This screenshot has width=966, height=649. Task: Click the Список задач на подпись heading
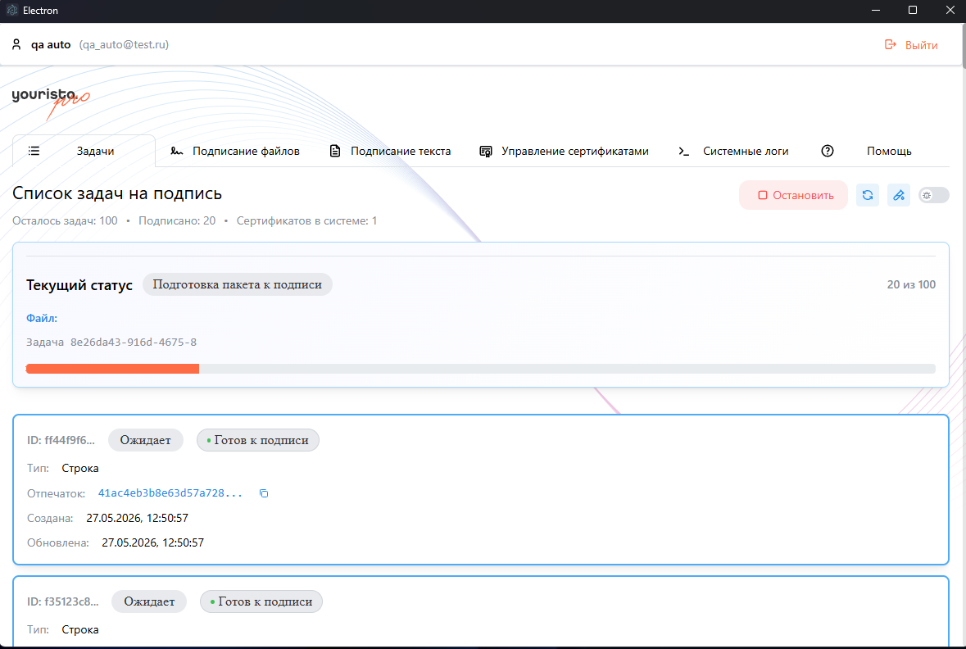pos(117,193)
